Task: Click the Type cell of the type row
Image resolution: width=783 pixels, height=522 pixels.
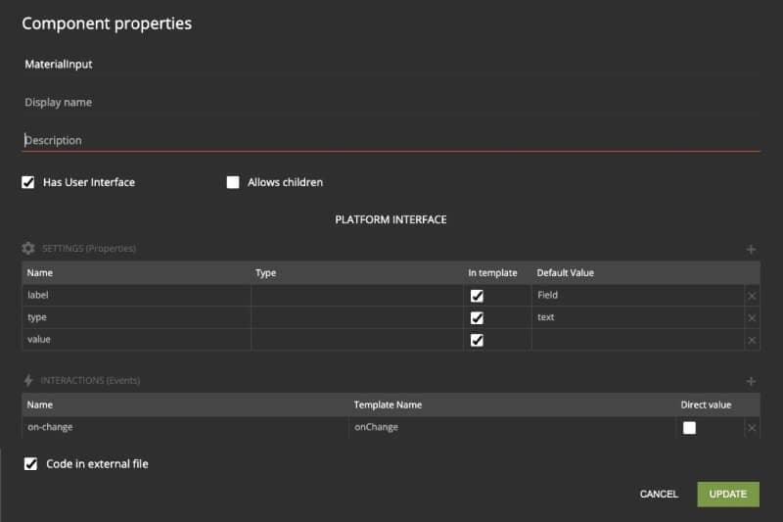Action: pos(356,317)
